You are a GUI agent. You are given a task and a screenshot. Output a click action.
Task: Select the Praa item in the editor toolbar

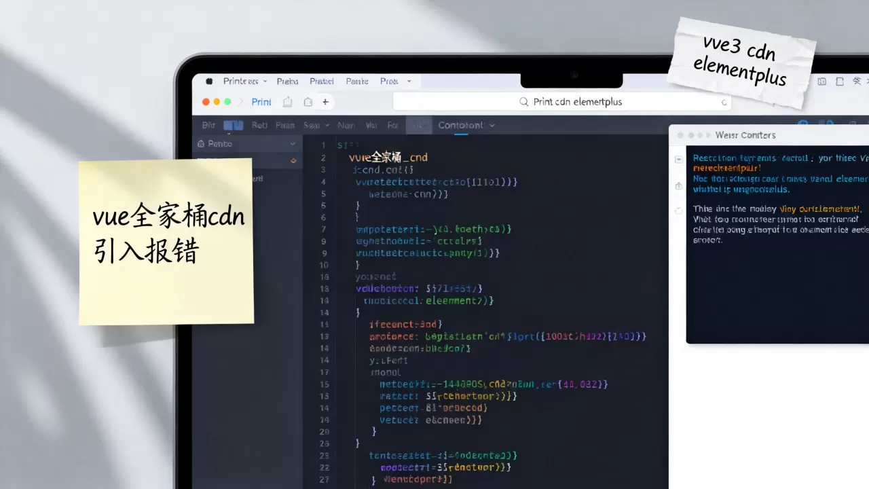(285, 126)
